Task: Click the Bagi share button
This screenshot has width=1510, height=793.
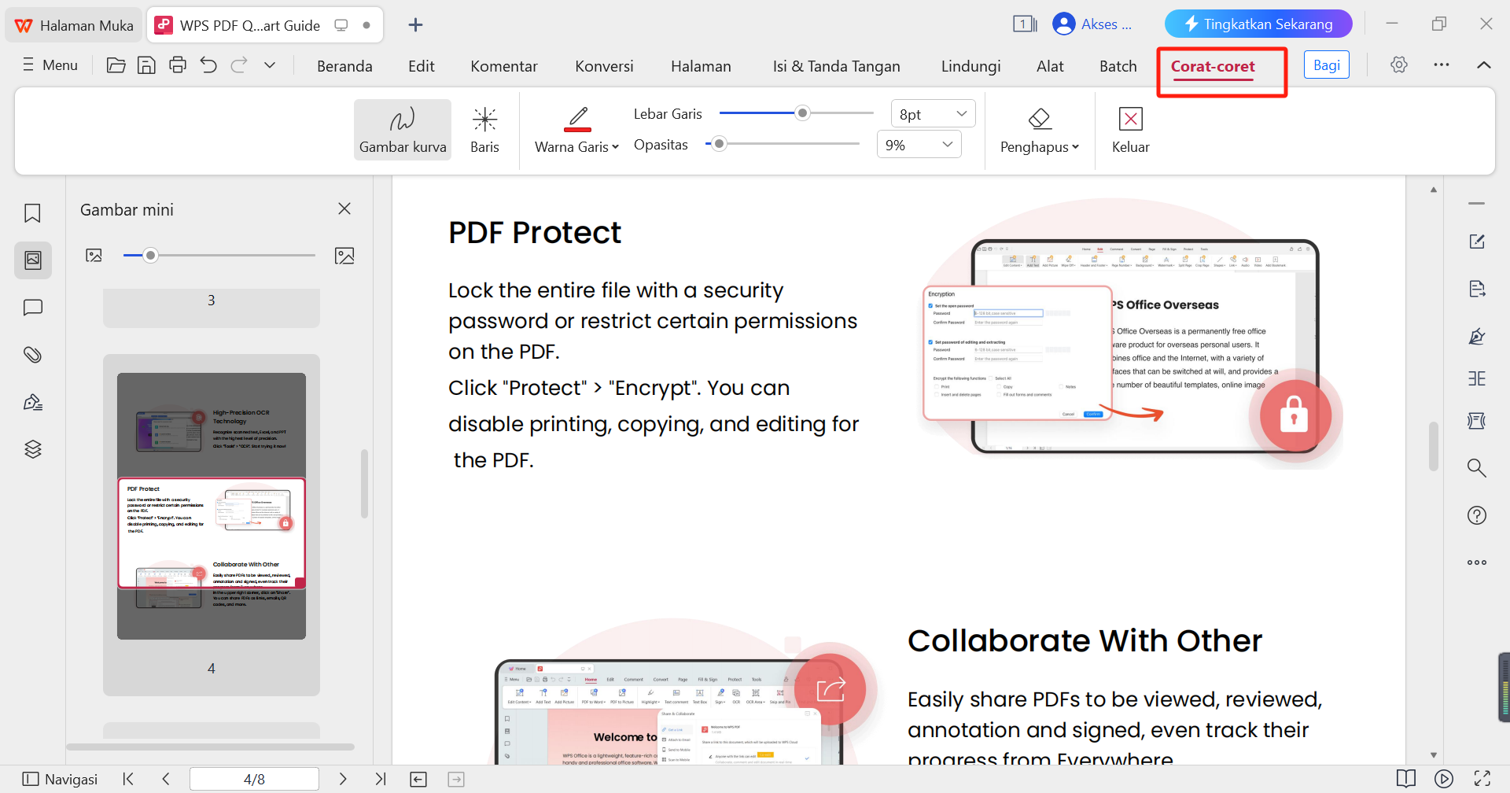Action: tap(1326, 65)
